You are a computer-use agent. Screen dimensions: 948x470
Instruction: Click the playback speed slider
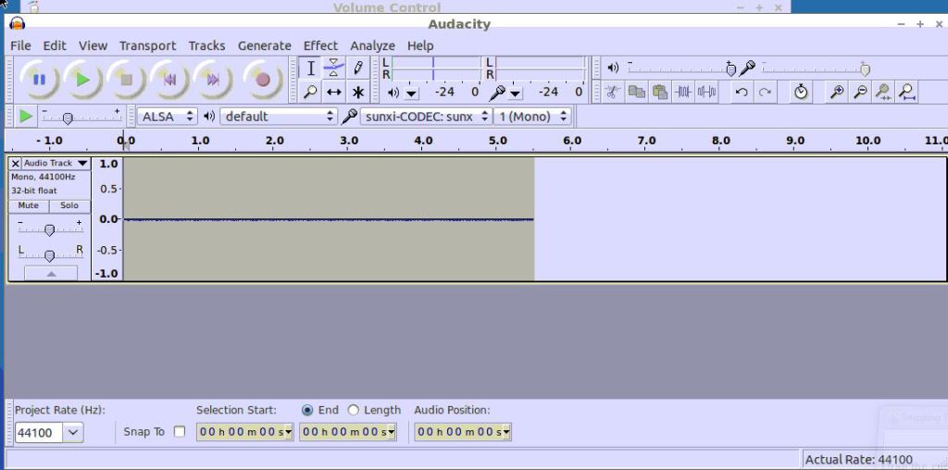coord(81,117)
